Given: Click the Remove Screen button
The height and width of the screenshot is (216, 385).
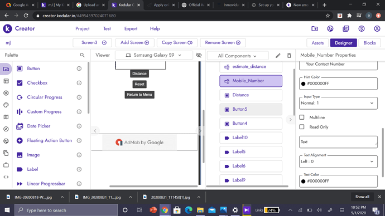Looking at the screenshot, I should click(x=223, y=43).
